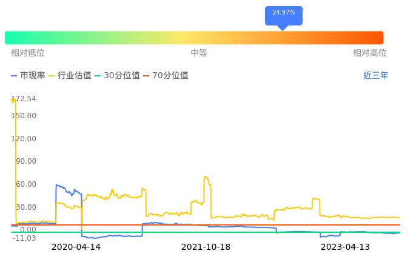Viewport: 416px width, 268px height.
Task: Click the 172.54 maximum axis value
Action: (24, 99)
